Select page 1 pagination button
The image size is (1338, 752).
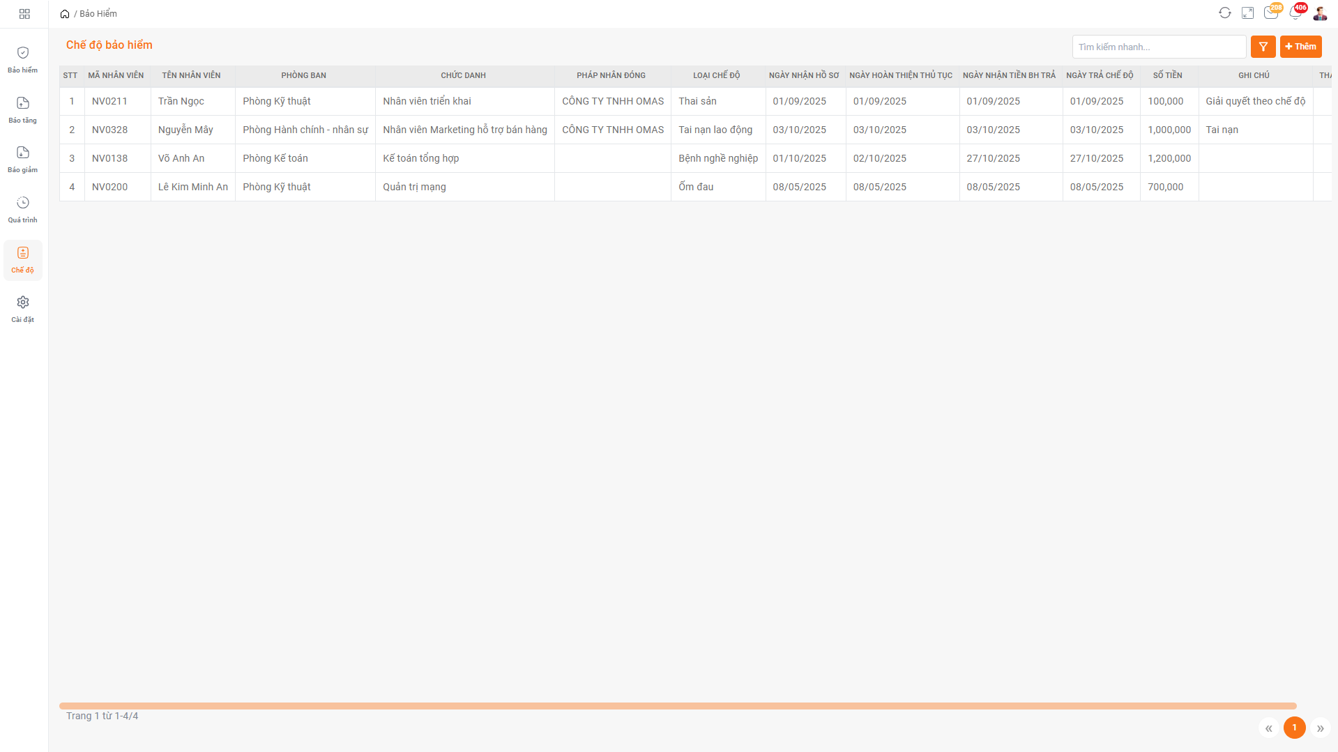coord(1294,728)
